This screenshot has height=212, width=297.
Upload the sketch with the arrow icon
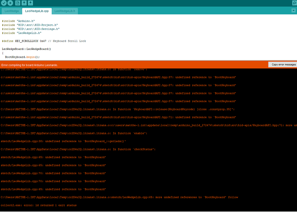coord(10,3)
